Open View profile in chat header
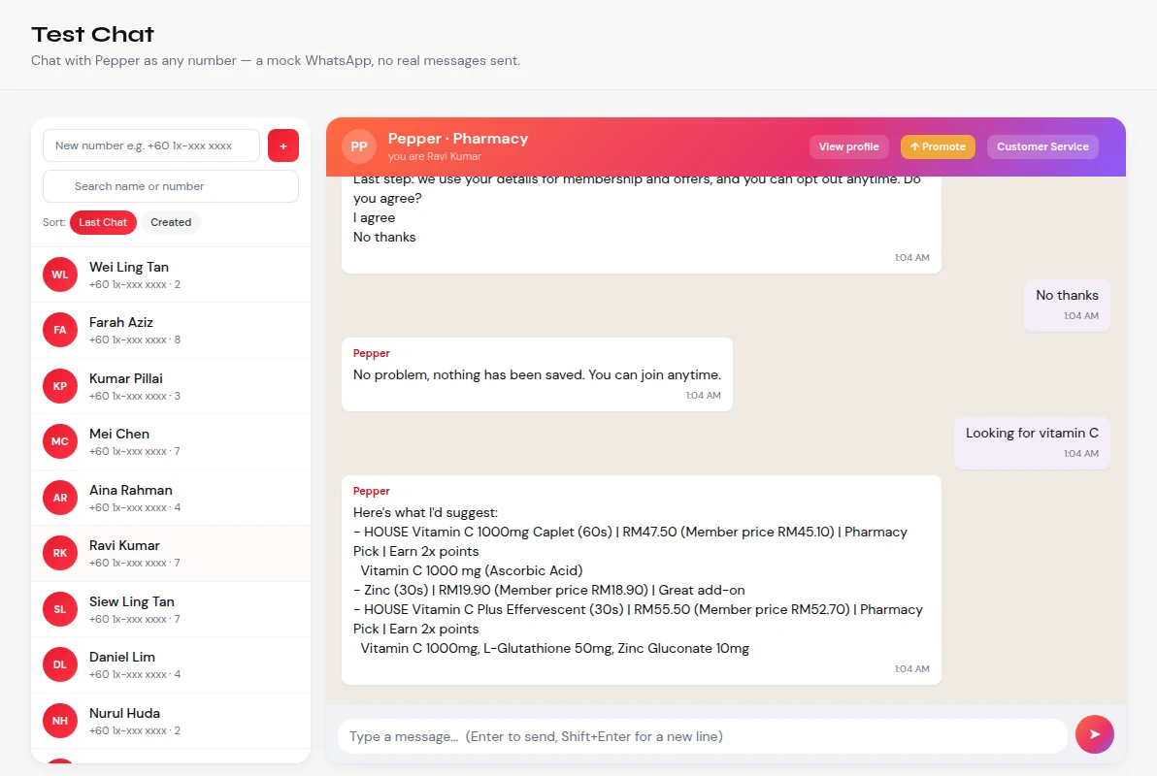 click(848, 146)
